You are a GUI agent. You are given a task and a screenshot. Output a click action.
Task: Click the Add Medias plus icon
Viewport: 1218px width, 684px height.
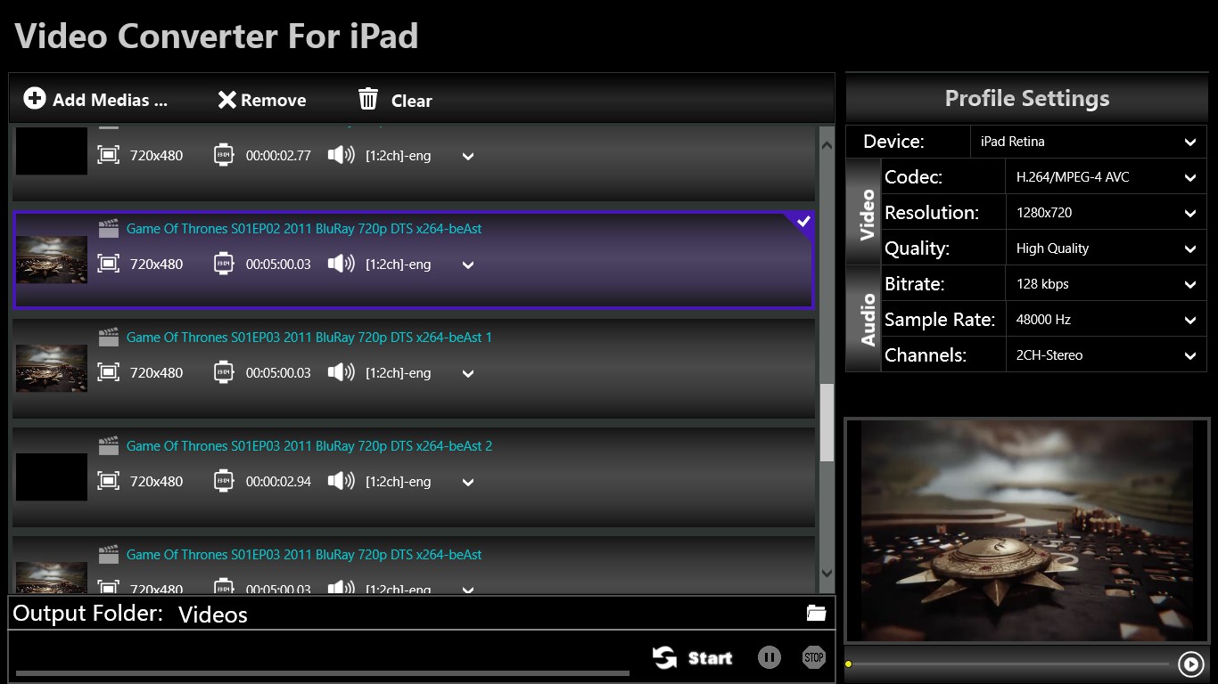pos(34,99)
